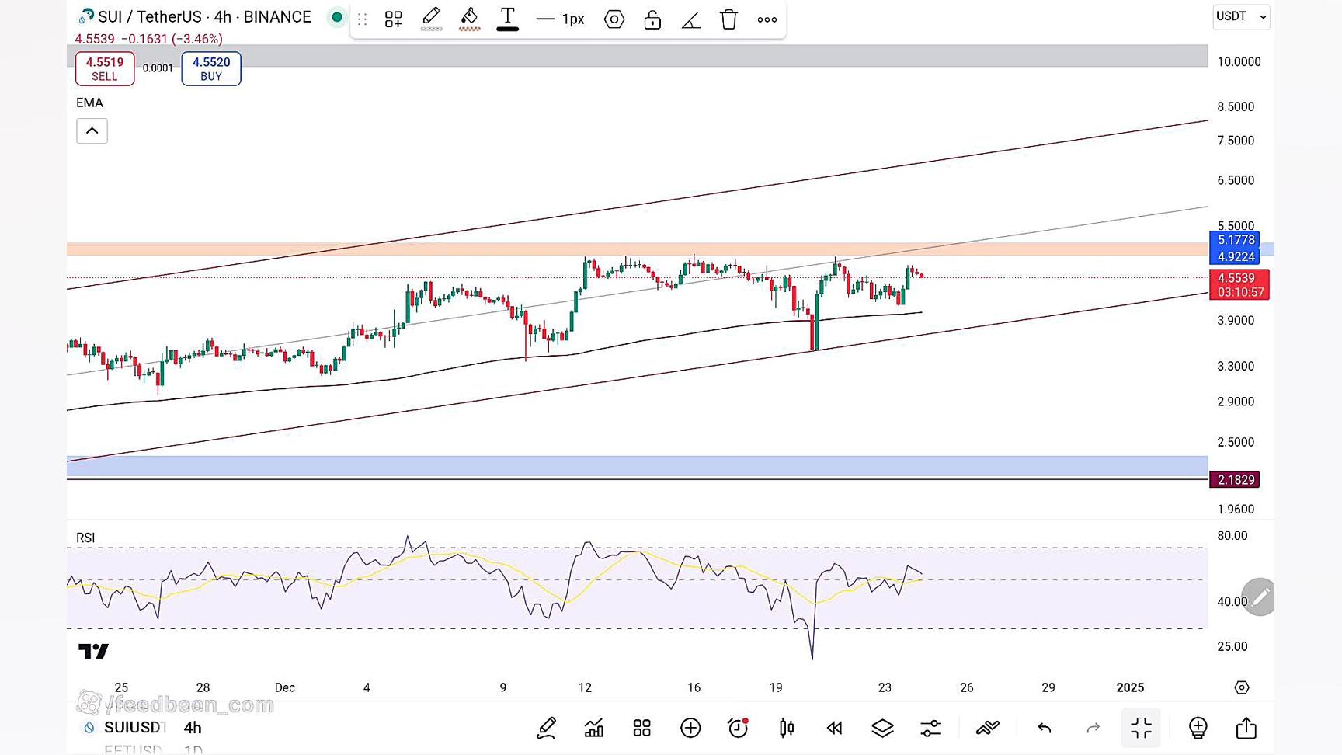This screenshot has height=755, width=1342.
Task: Click the 4.9224 blue price label
Action: click(x=1235, y=257)
